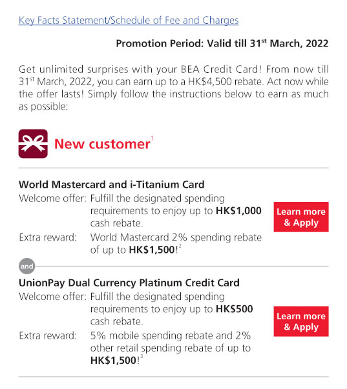Viewport: 347px width, 389px height.
Task: Click the bold HK$500 cash rebate amount
Action: (235, 309)
